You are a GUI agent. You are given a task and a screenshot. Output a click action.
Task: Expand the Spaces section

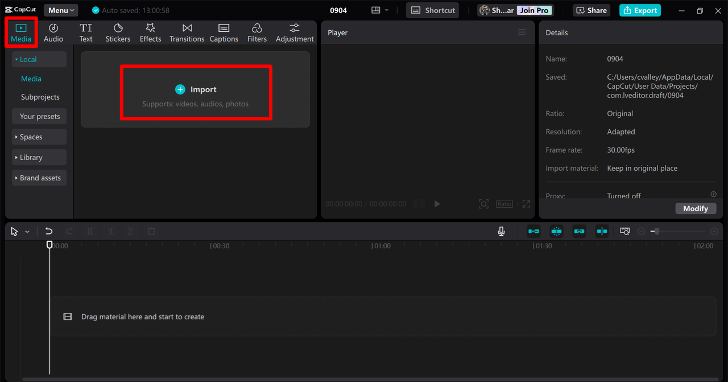(39, 137)
